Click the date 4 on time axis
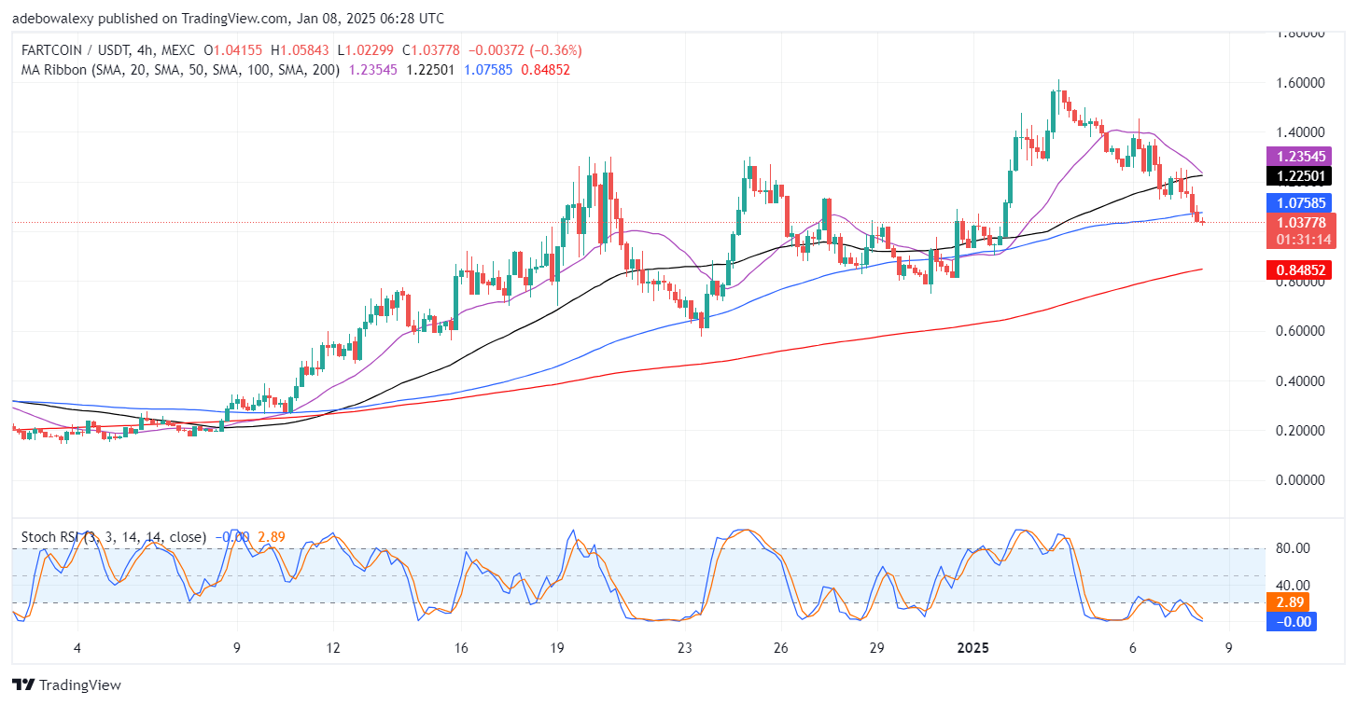Image resolution: width=1357 pixels, height=705 pixels. coord(77,648)
